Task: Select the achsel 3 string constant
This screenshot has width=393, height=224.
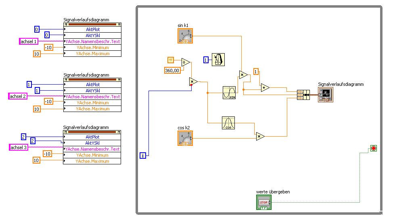Action: click(18, 147)
